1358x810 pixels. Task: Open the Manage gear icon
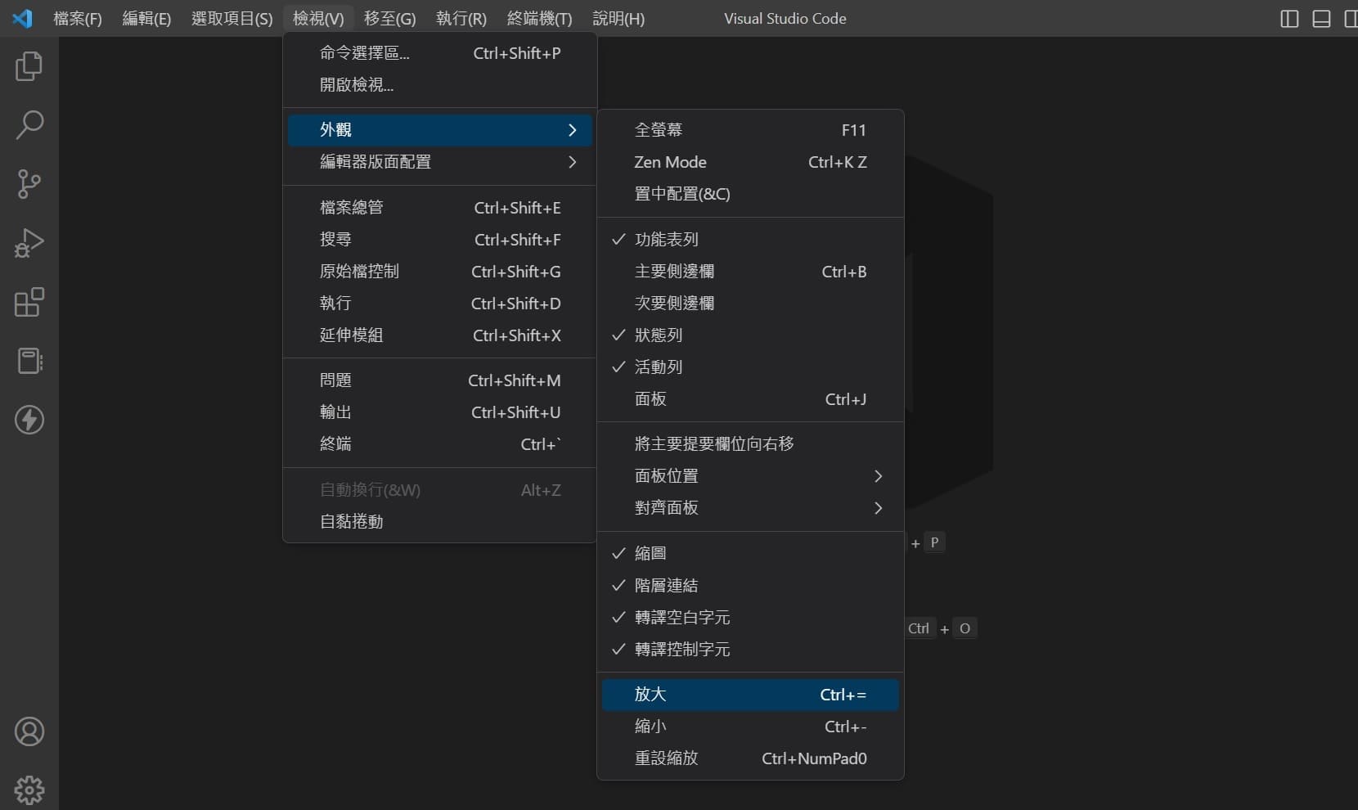point(29,790)
